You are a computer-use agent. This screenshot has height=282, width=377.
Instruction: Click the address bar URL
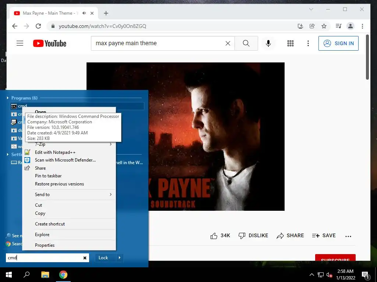point(102,26)
